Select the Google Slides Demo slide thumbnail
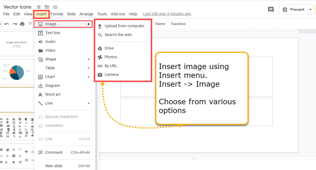 (x=17, y=44)
